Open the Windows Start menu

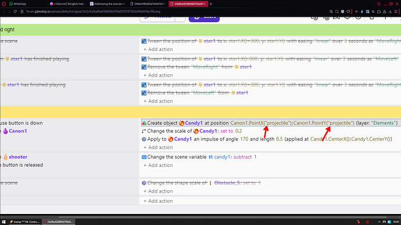[x=4, y=222]
